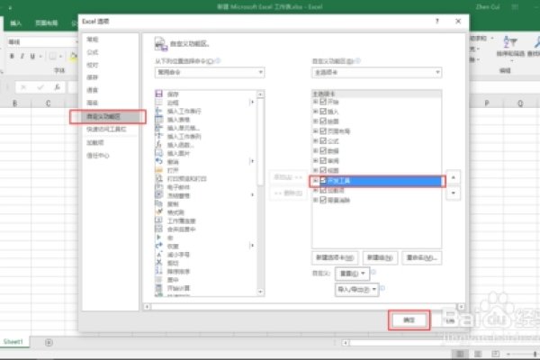Move selected tab up with arrow button
The height and width of the screenshot is (360, 540).
point(454,177)
